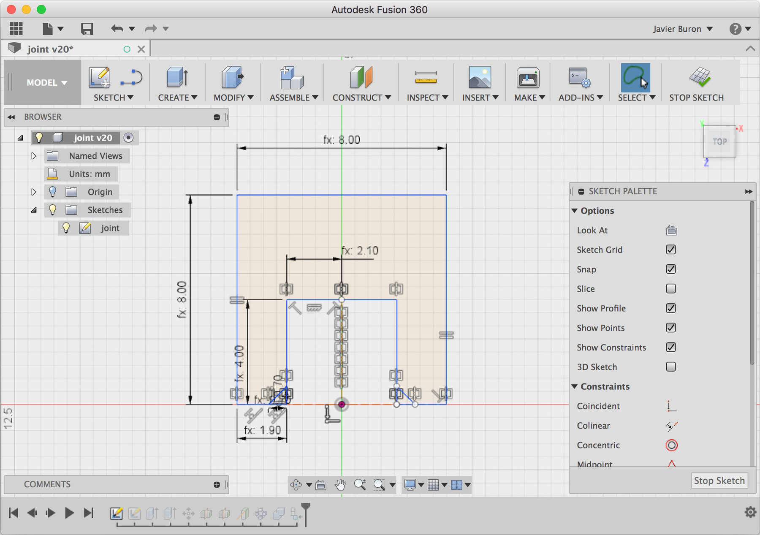760x535 pixels.
Task: Enable the Slice checkbox
Action: click(671, 288)
